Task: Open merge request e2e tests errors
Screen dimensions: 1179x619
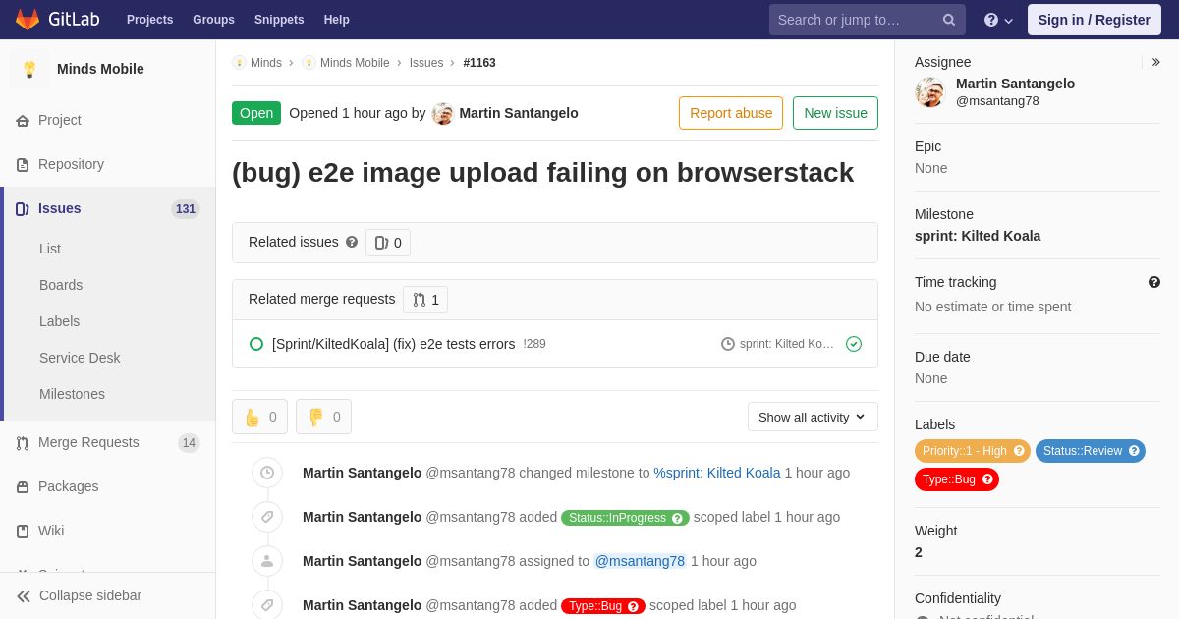Action: coord(393,344)
